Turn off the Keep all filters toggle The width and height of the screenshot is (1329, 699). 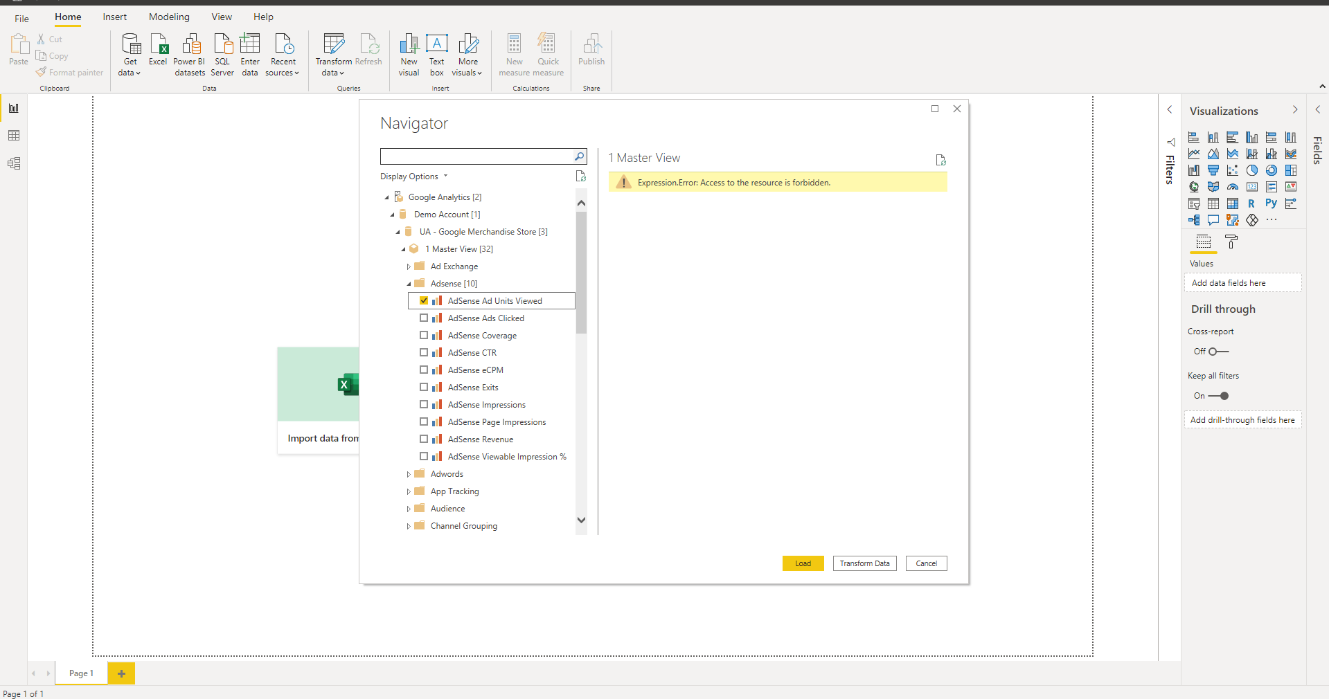(x=1219, y=396)
